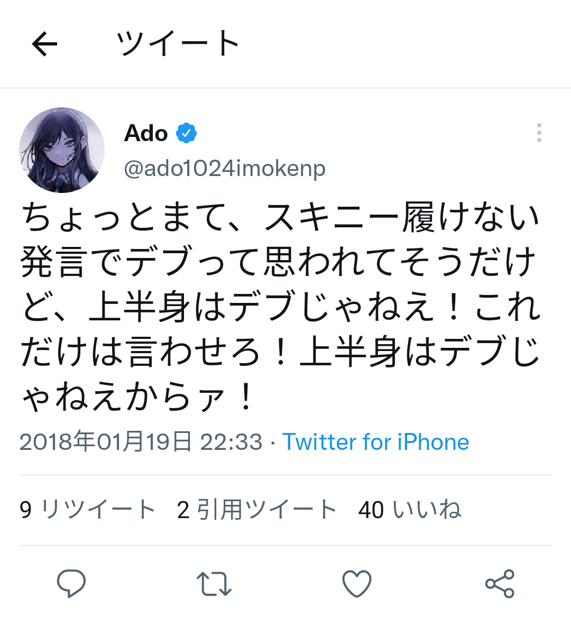The image size is (571, 618).
Task: Click the Twitter for iPhone source link
Action: (x=375, y=442)
